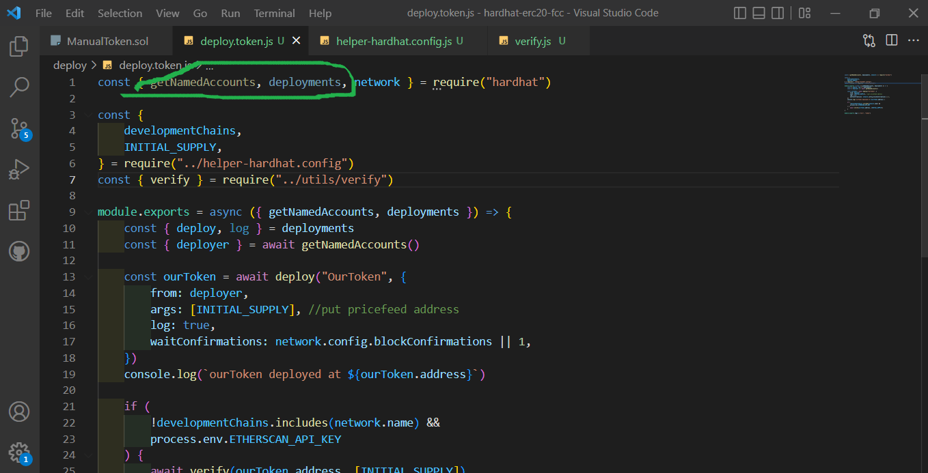Open the Search view in activity bar
The image size is (928, 473).
19,87
